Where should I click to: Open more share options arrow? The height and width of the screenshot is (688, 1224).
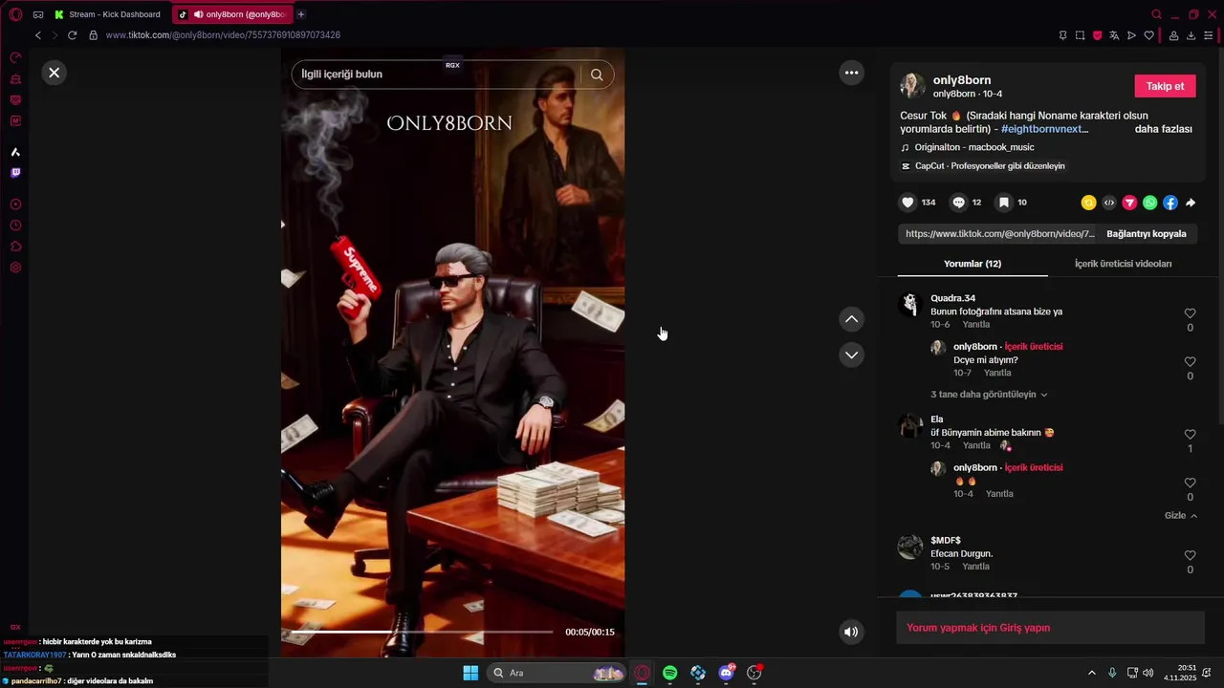coord(1191,203)
